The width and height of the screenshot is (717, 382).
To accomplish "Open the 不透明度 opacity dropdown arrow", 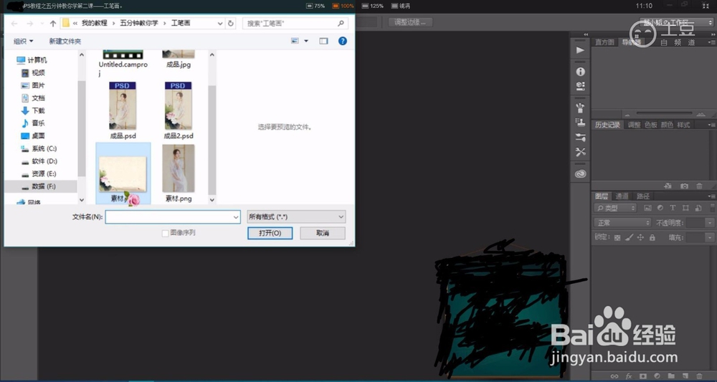I will (710, 223).
